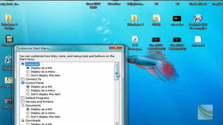Screen dimensions: 223x125
Task: Choose Documents 'Don't display this item'
Action: click(x=28, y=117)
